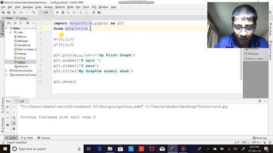
Task: Click the Windows Start button
Action: 5,149
